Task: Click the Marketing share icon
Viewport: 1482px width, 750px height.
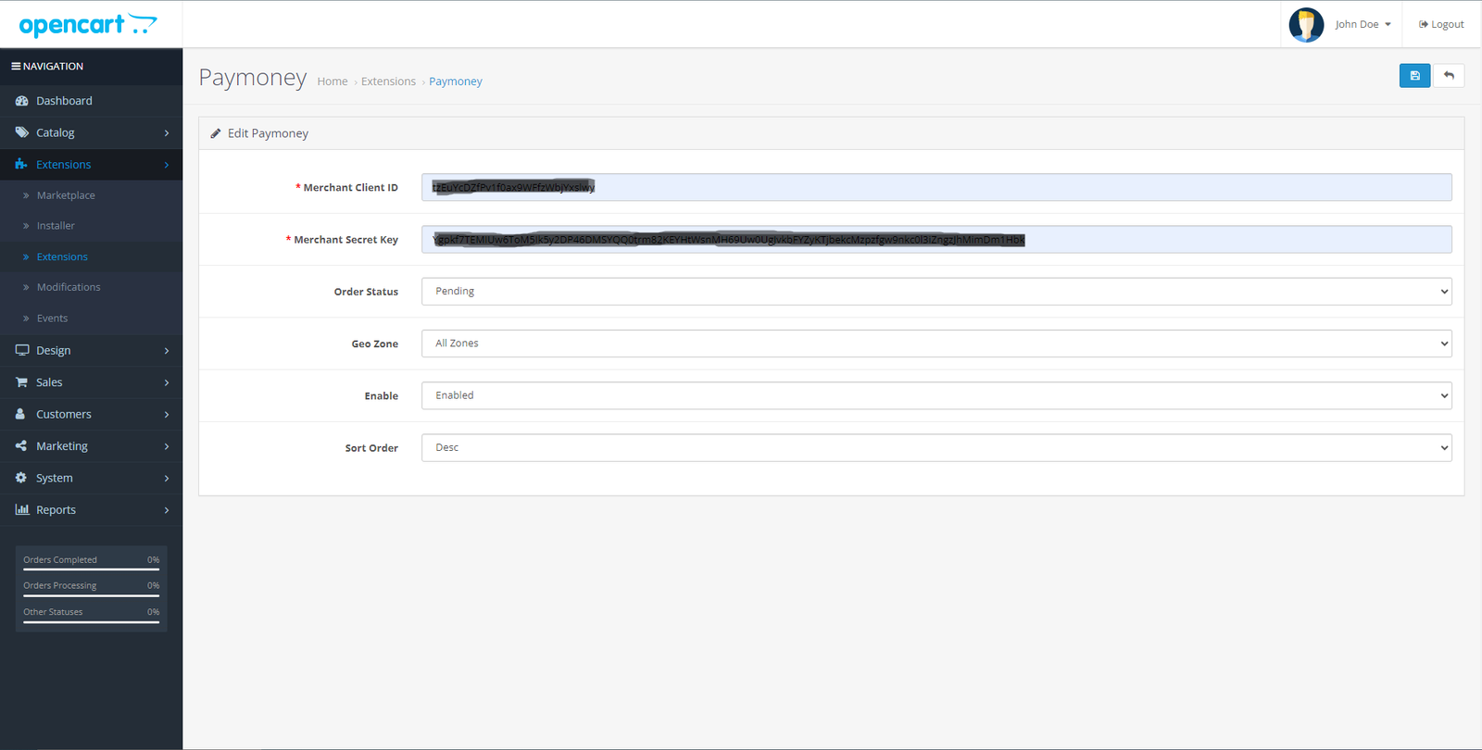Action: (21, 446)
